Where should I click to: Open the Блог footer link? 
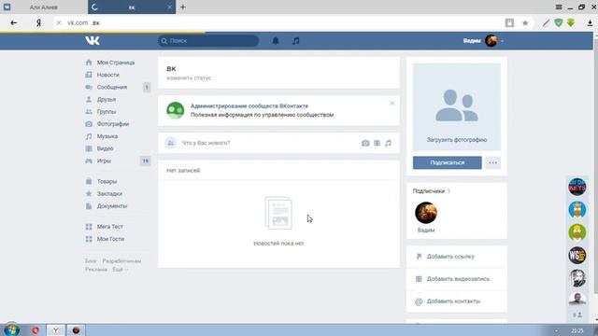click(x=91, y=261)
